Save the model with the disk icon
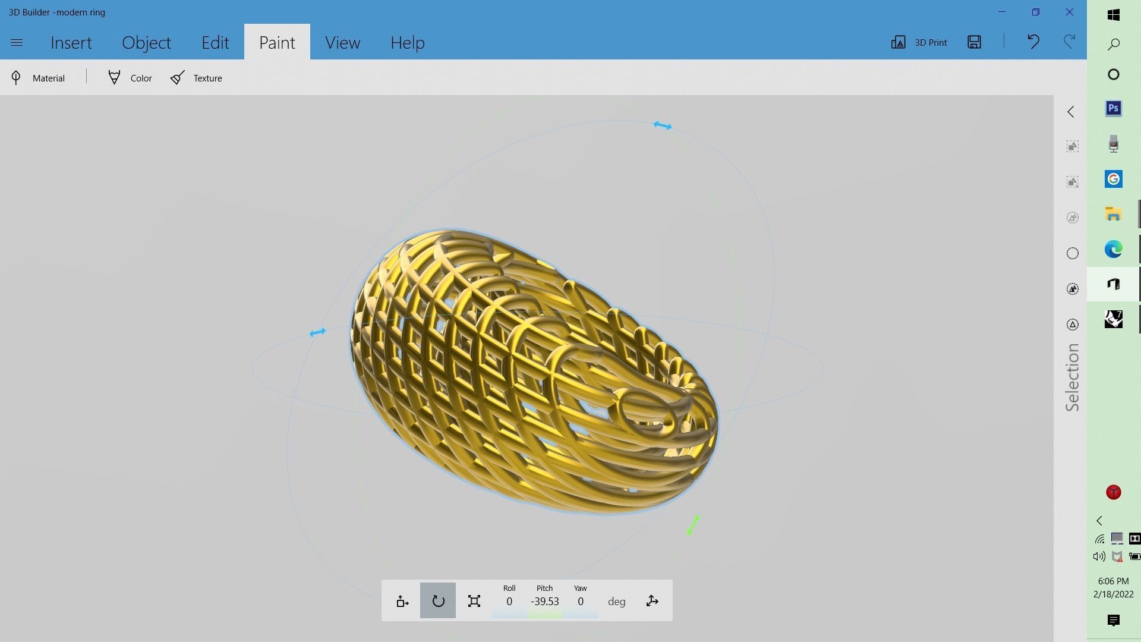Viewport: 1141px width, 642px height. coord(974,42)
